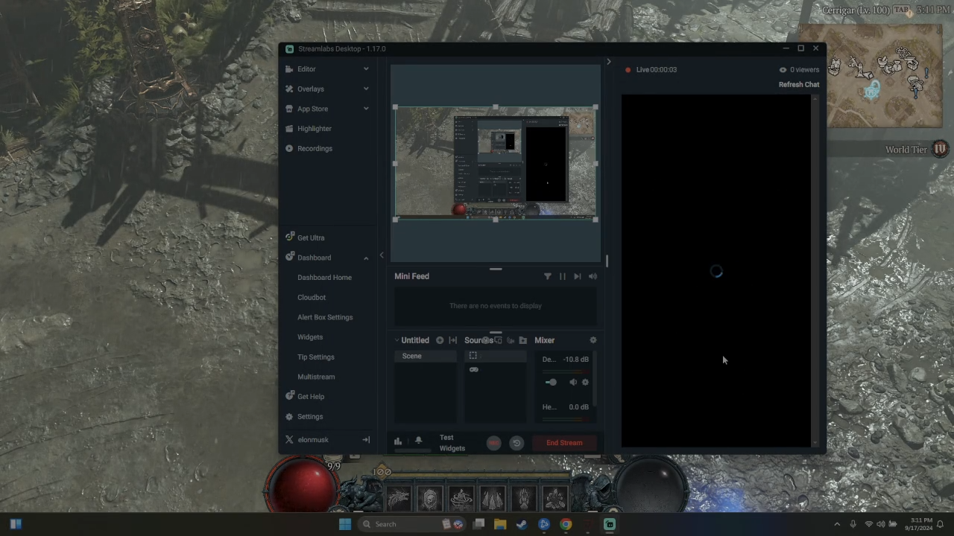Pause the Mini Feed alert queue

point(563,276)
